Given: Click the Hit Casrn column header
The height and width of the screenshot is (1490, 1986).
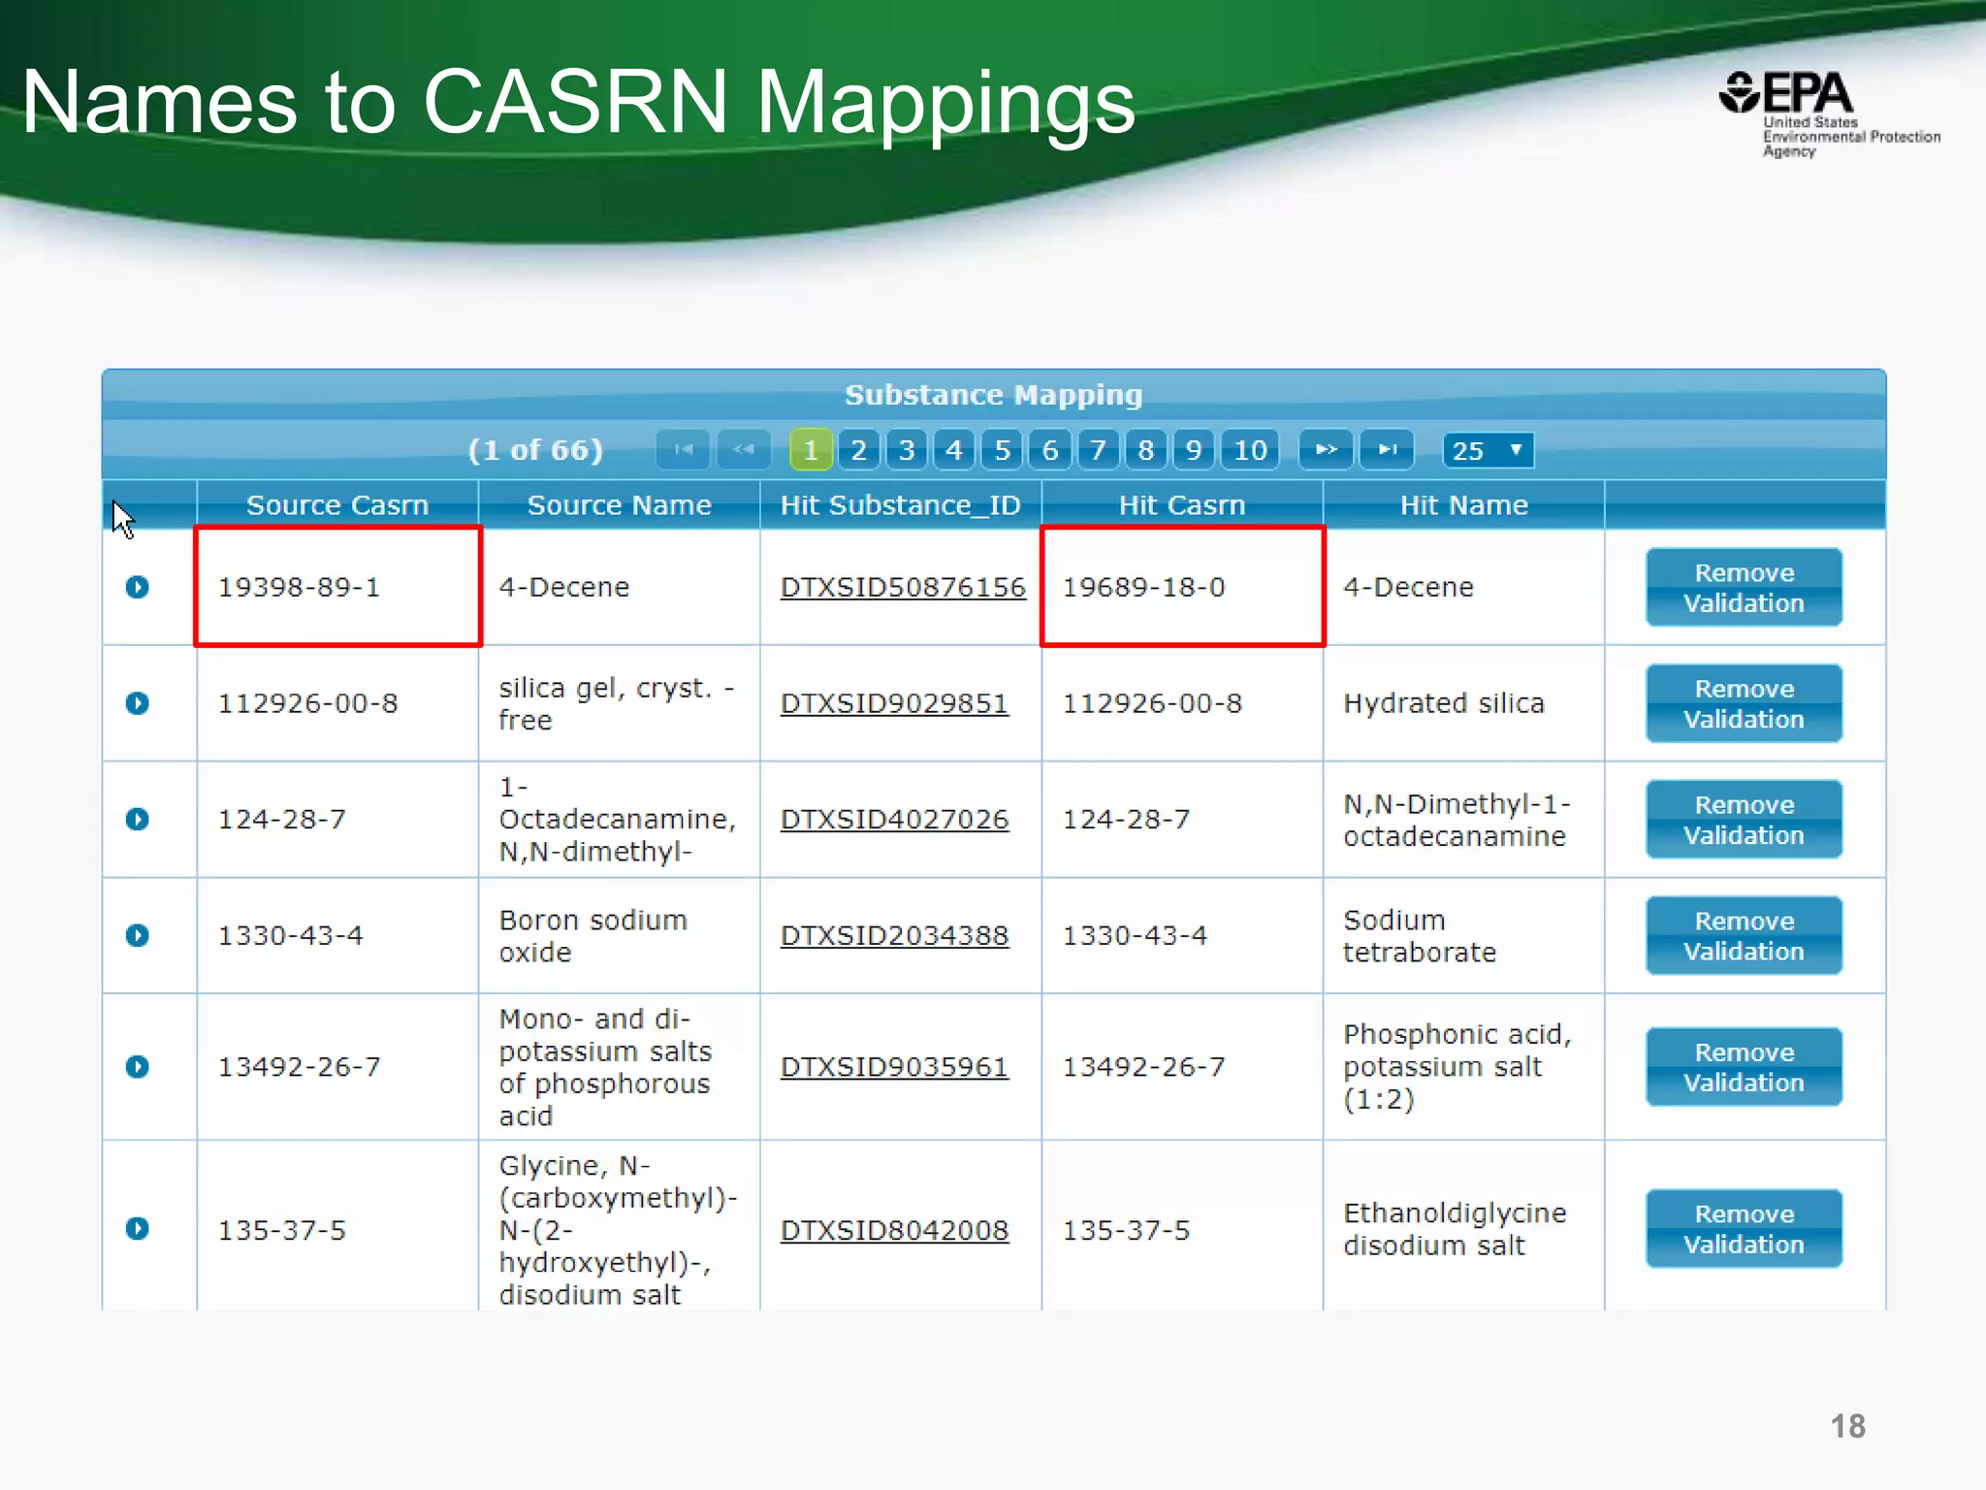Looking at the screenshot, I should pyautogui.click(x=1182, y=505).
